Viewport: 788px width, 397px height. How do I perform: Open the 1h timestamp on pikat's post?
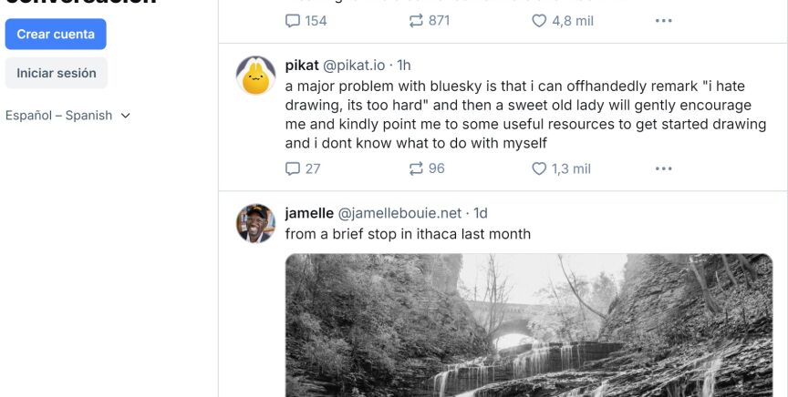403,66
